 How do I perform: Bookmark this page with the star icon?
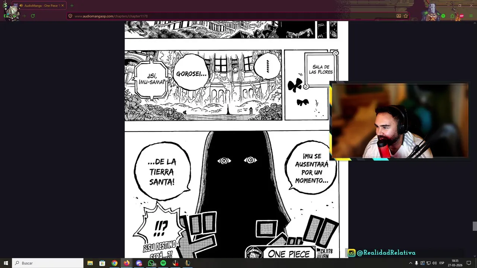pos(405,16)
